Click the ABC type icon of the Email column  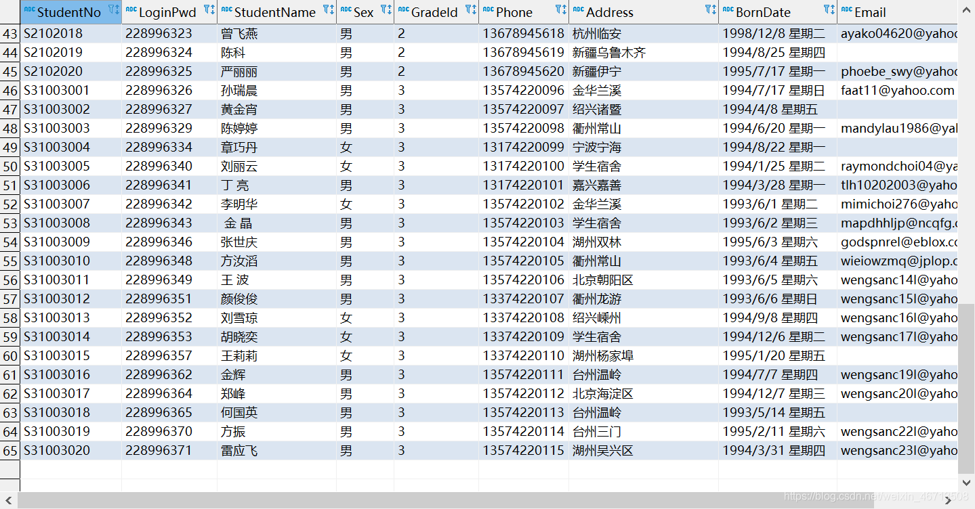pos(846,10)
